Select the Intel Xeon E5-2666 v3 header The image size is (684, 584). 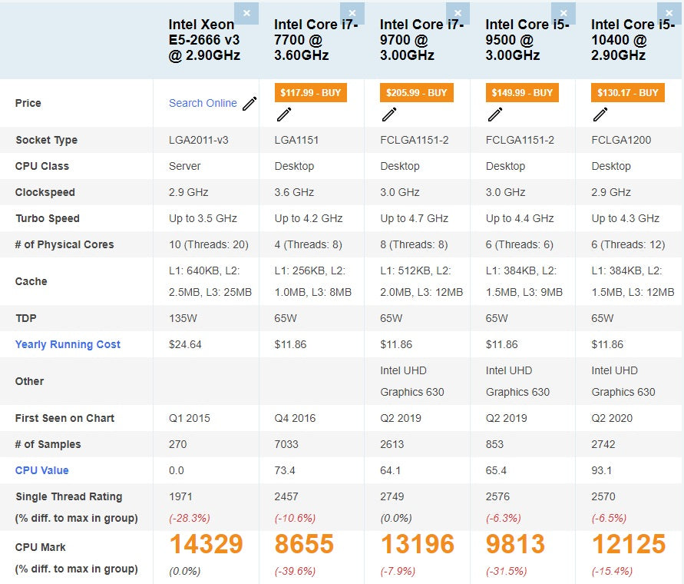coord(205,40)
